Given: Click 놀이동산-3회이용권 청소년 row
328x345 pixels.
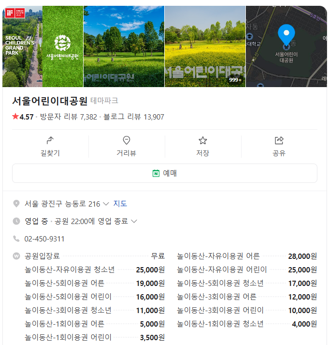Looking at the screenshot, I should point(95,310).
